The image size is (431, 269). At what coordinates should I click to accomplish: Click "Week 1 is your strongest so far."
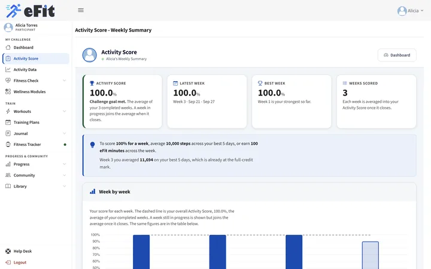click(x=284, y=102)
